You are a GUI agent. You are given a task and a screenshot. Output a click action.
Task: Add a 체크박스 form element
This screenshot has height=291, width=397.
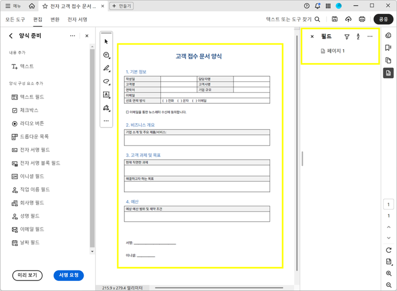(x=25, y=111)
